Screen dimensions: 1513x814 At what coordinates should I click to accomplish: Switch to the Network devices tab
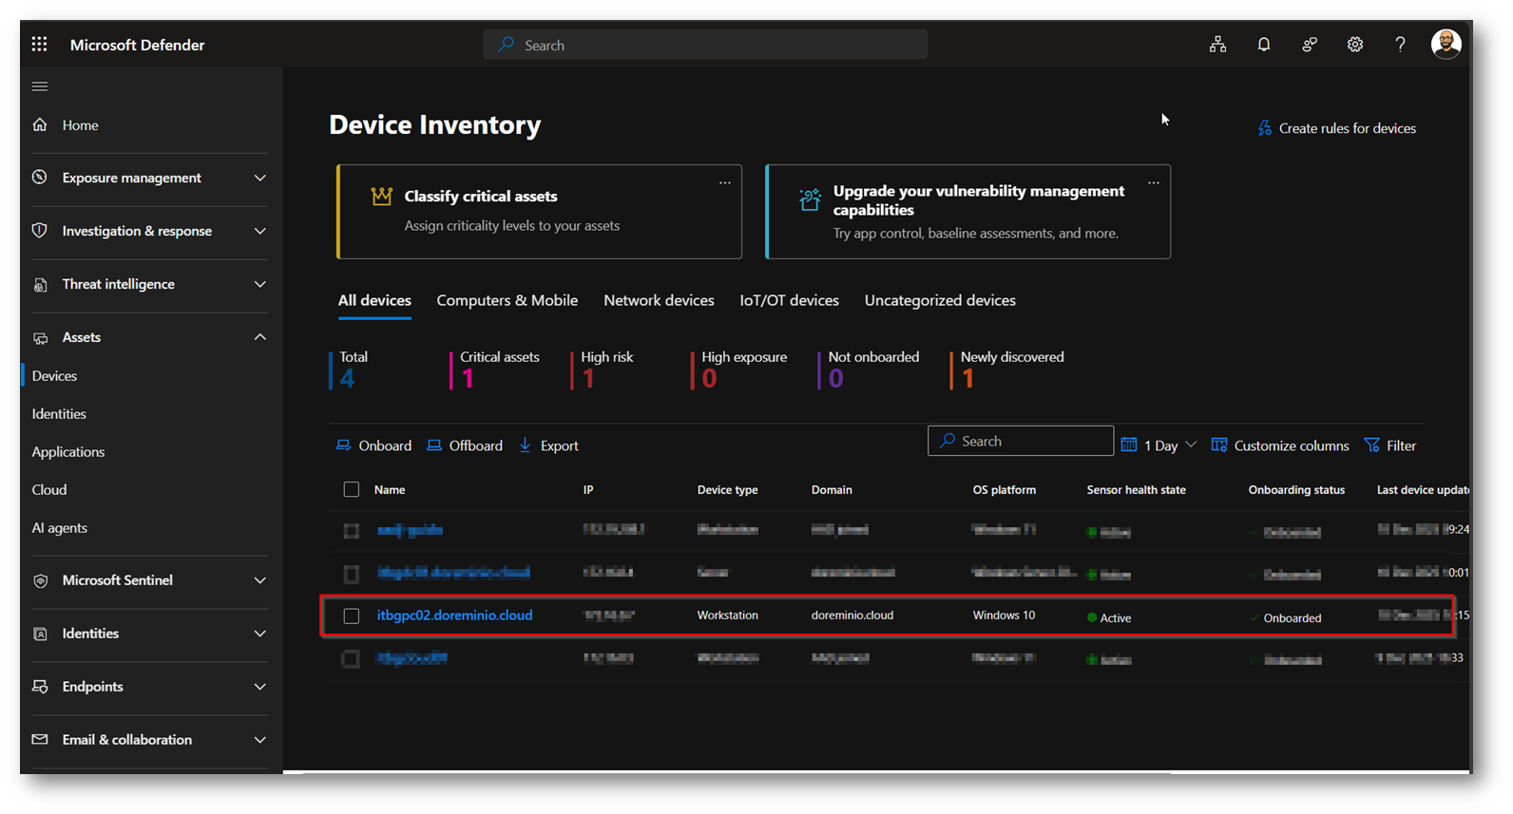click(x=659, y=300)
